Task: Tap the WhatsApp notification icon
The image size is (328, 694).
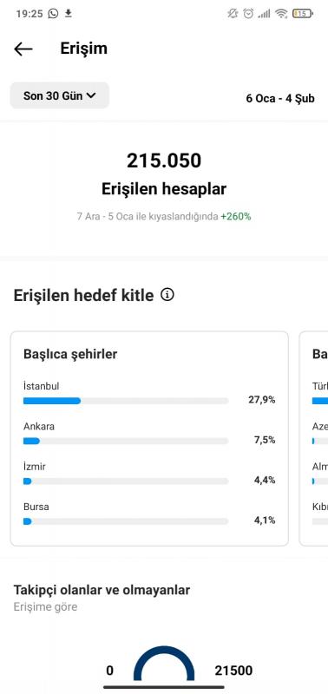Action: pyautogui.click(x=53, y=14)
